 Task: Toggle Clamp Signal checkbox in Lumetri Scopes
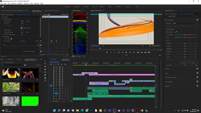point(73,56)
